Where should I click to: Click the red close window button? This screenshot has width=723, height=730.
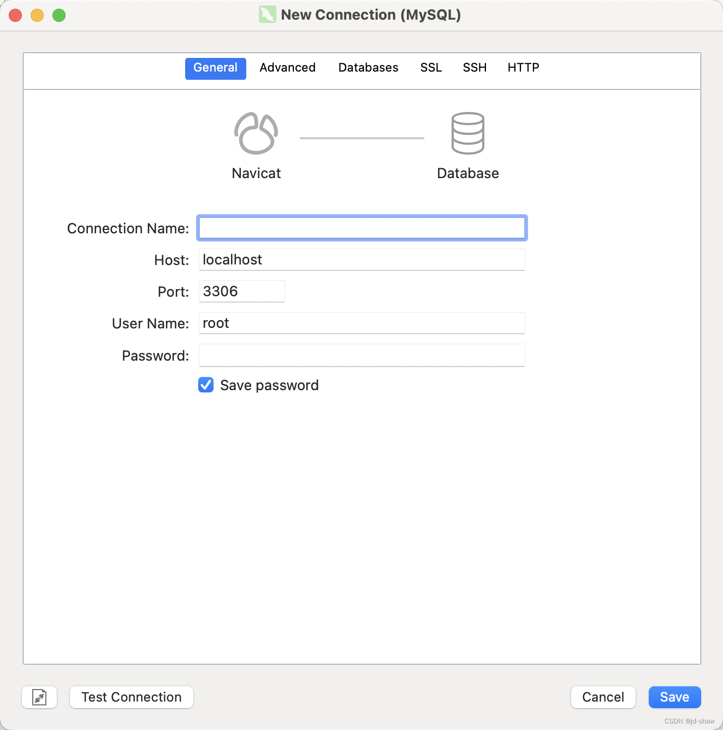[15, 15]
